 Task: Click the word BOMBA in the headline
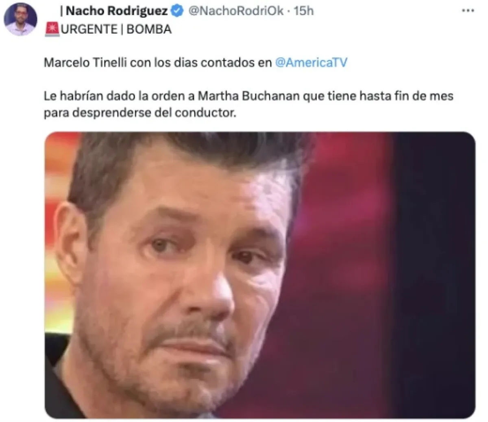(149, 29)
